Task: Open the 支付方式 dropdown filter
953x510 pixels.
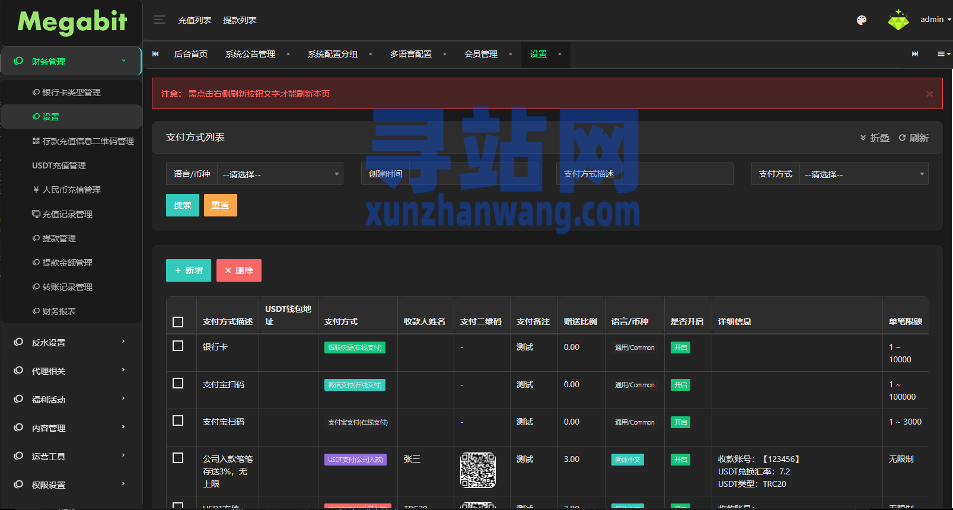Action: click(x=863, y=174)
